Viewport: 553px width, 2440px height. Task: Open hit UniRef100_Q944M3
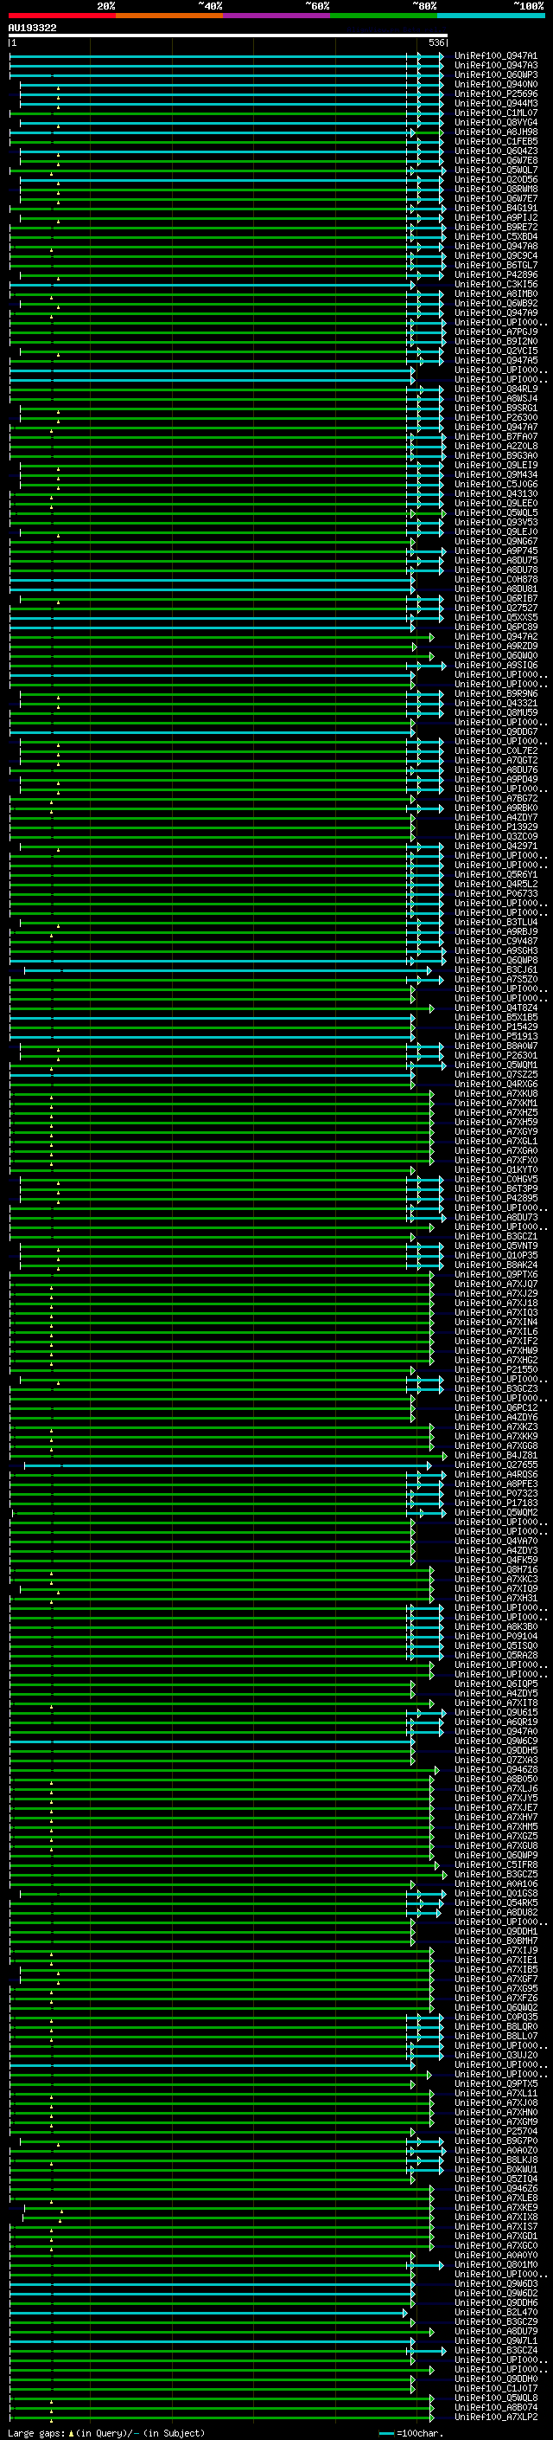(495, 103)
